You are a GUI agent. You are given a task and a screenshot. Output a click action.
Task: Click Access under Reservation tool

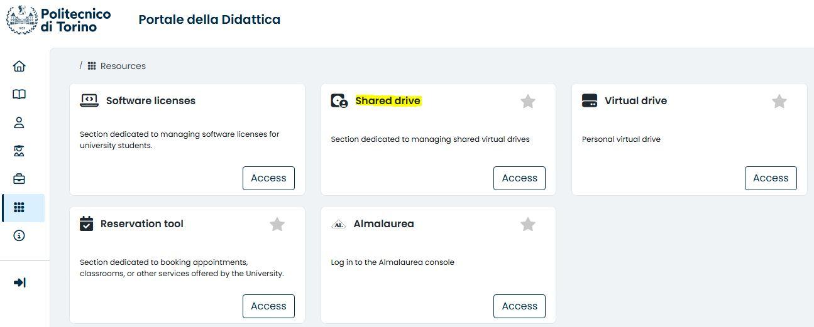pos(268,306)
